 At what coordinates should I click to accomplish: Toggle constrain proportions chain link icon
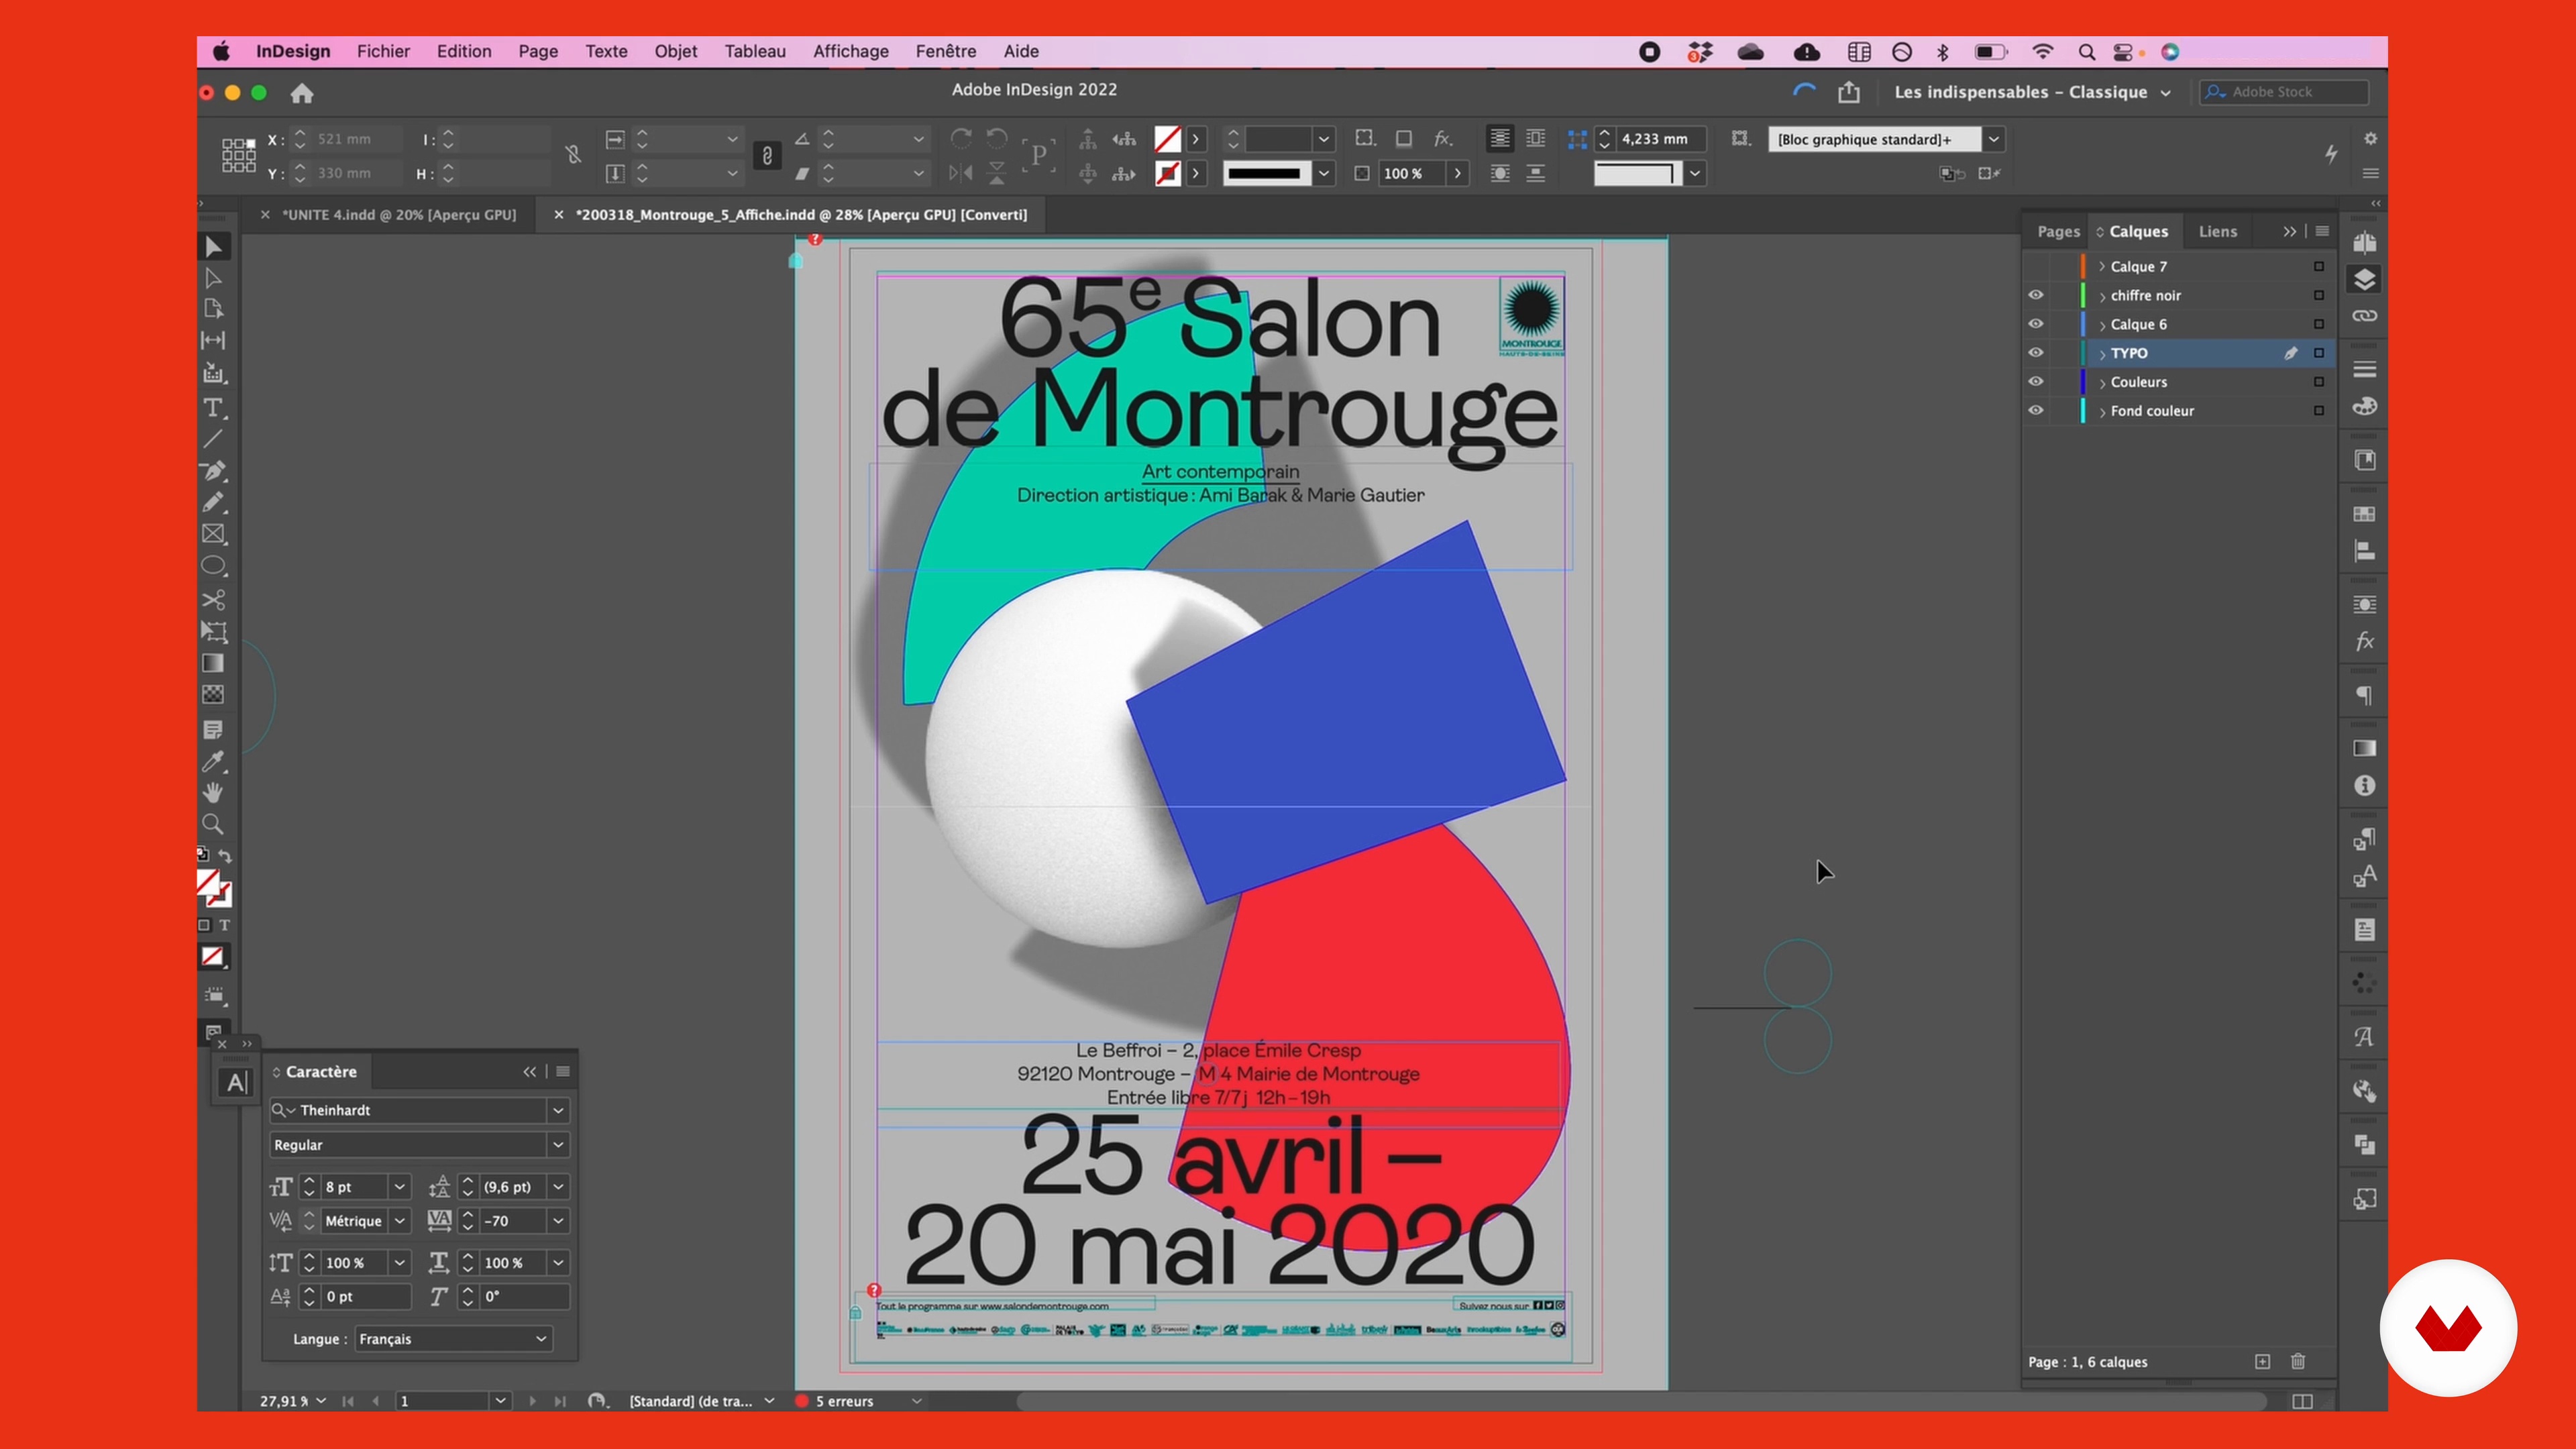767,156
